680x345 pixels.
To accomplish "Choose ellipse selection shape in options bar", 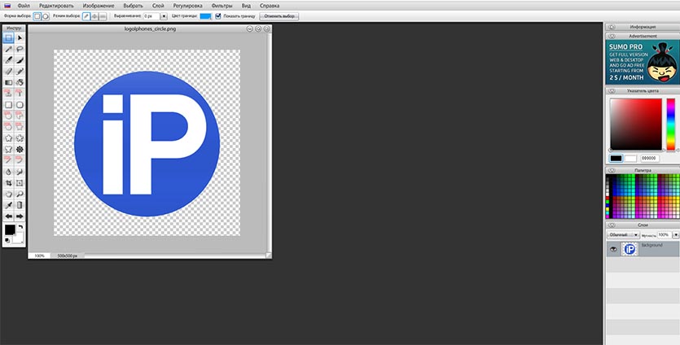I will click(45, 16).
